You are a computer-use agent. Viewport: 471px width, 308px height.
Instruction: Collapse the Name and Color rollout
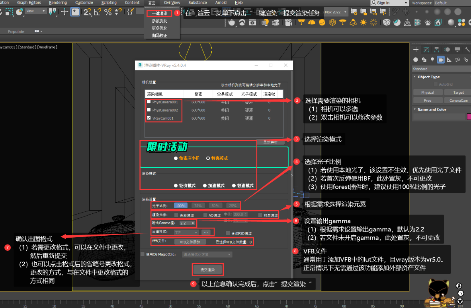(x=431, y=109)
